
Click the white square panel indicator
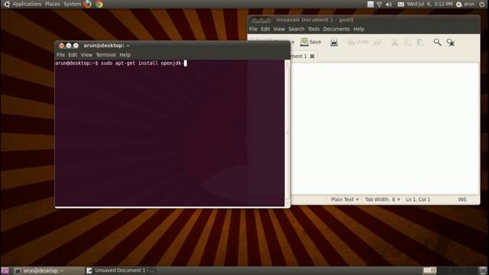click(x=370, y=4)
